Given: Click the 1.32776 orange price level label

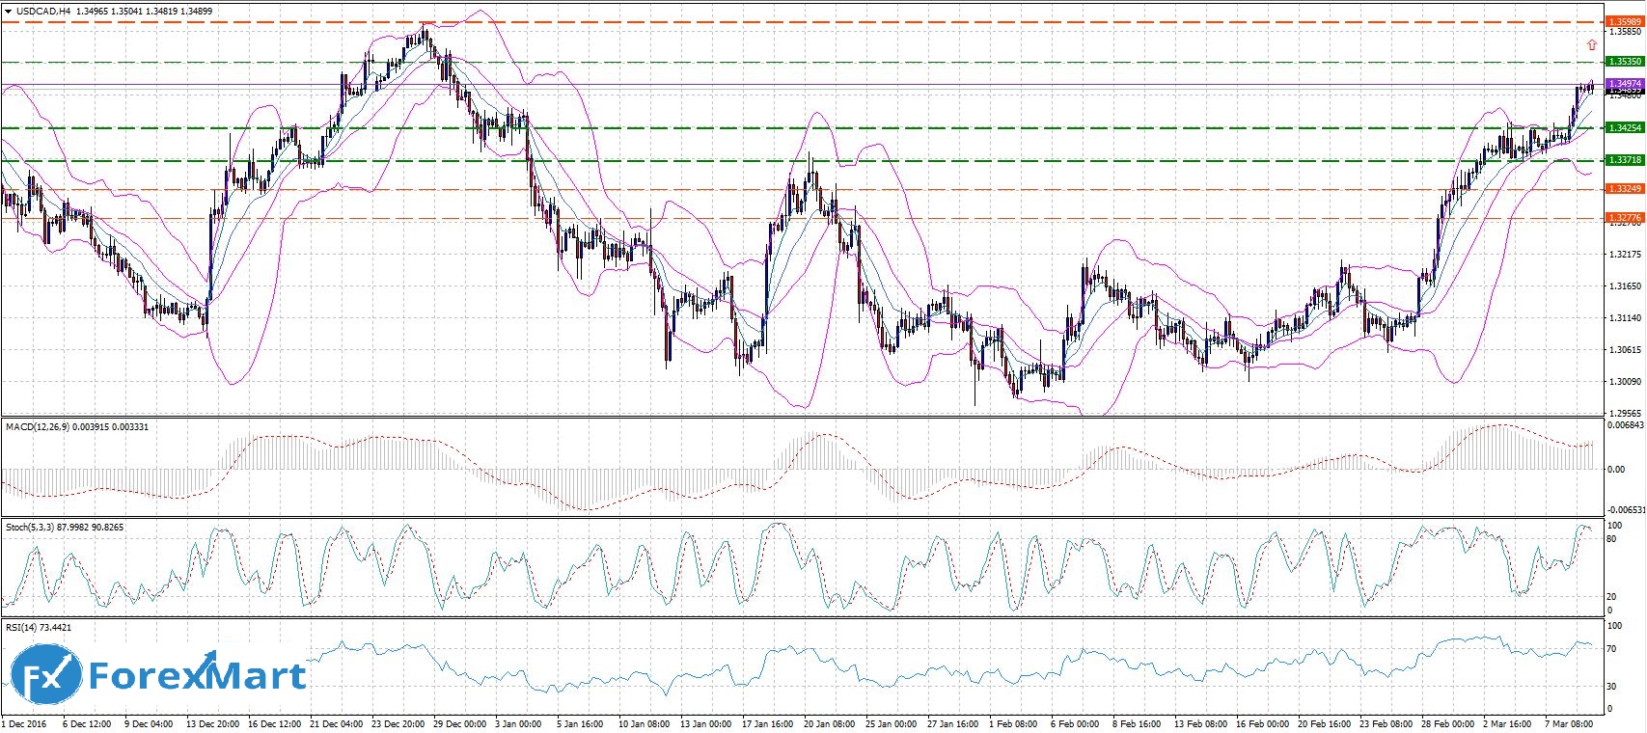Looking at the screenshot, I should pos(1624,218).
